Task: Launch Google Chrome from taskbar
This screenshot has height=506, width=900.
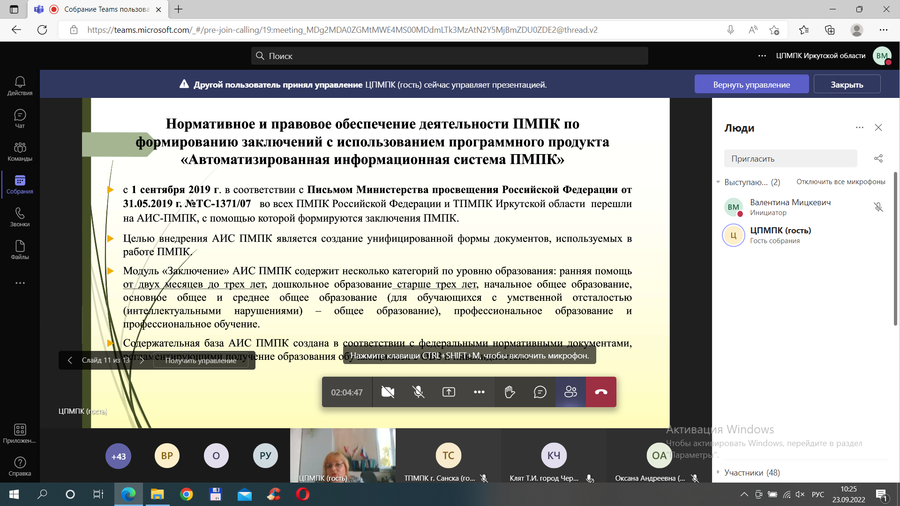Action: (187, 494)
